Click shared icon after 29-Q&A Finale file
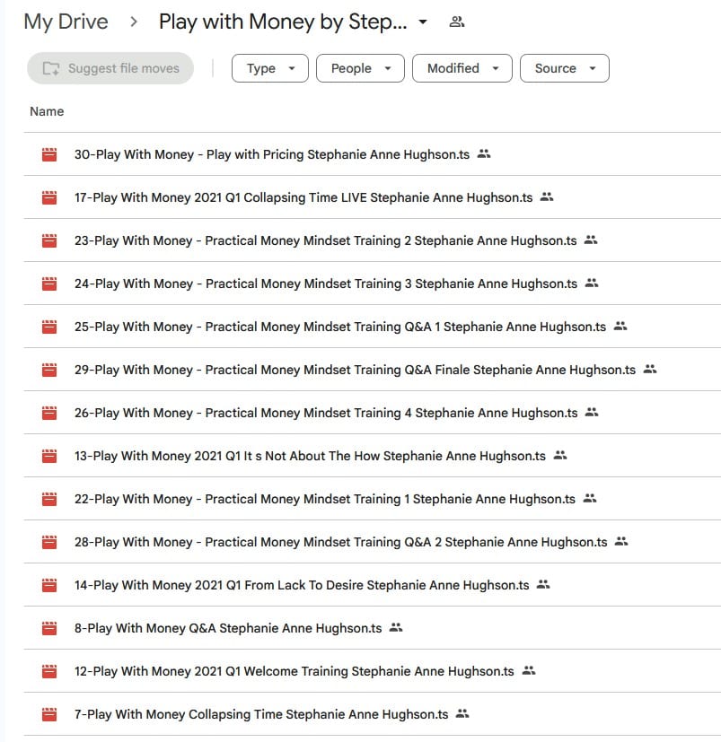Image resolution: width=721 pixels, height=742 pixels. [x=649, y=369]
